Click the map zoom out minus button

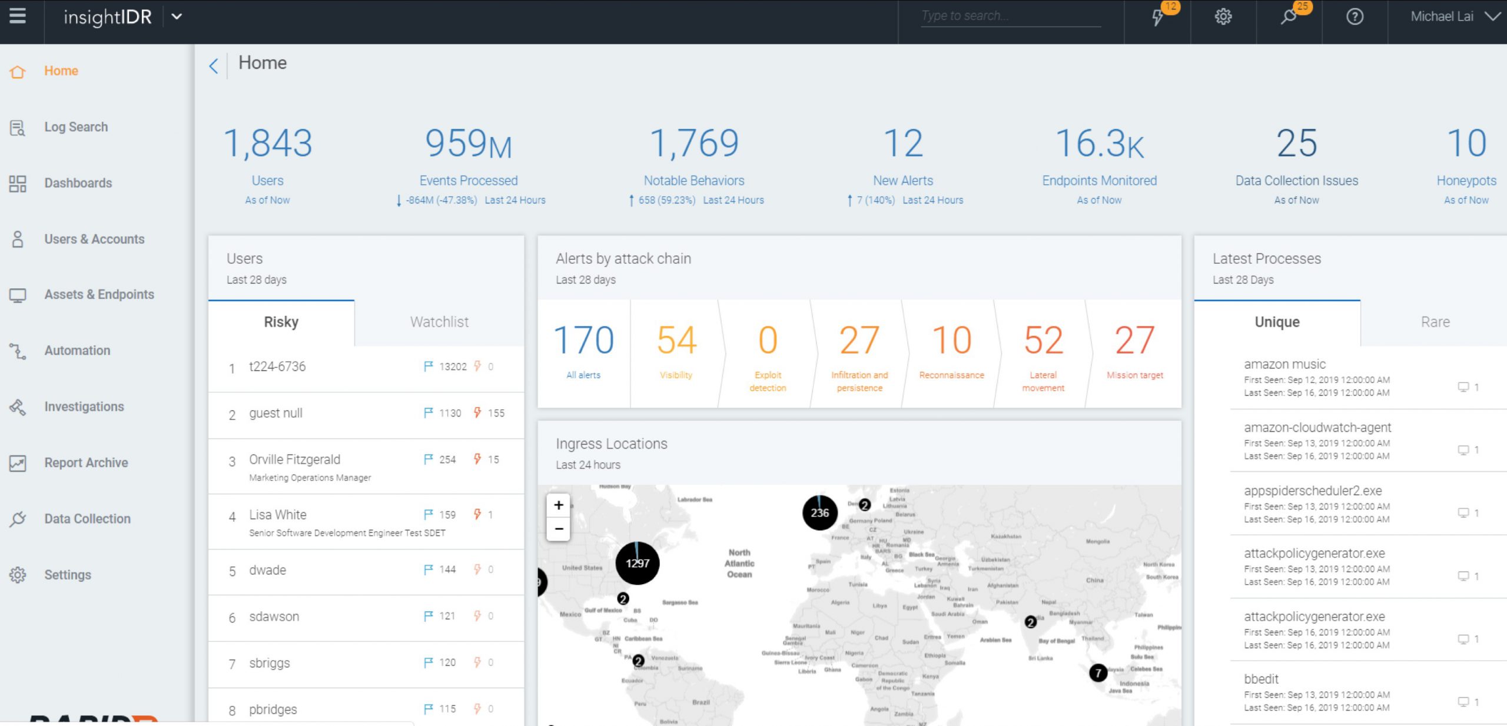click(x=559, y=528)
